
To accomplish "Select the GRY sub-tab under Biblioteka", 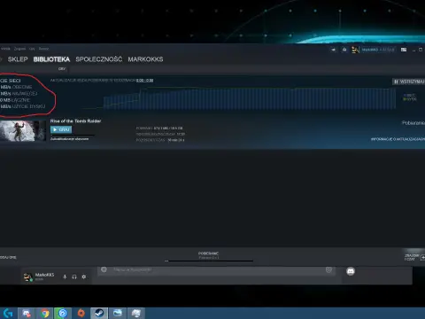I will coord(62,69).
